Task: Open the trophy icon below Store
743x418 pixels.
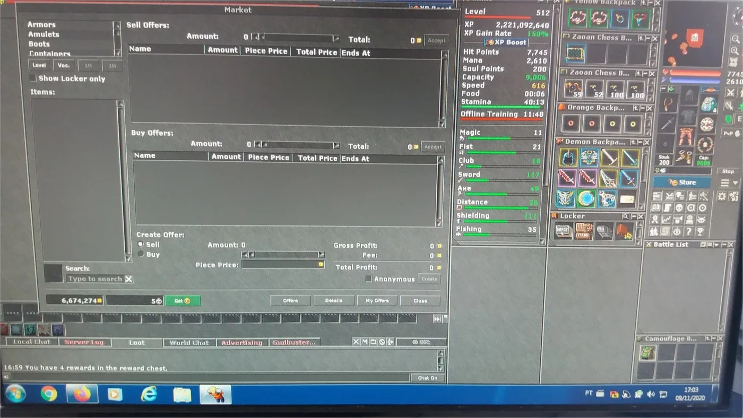Action: point(701,232)
